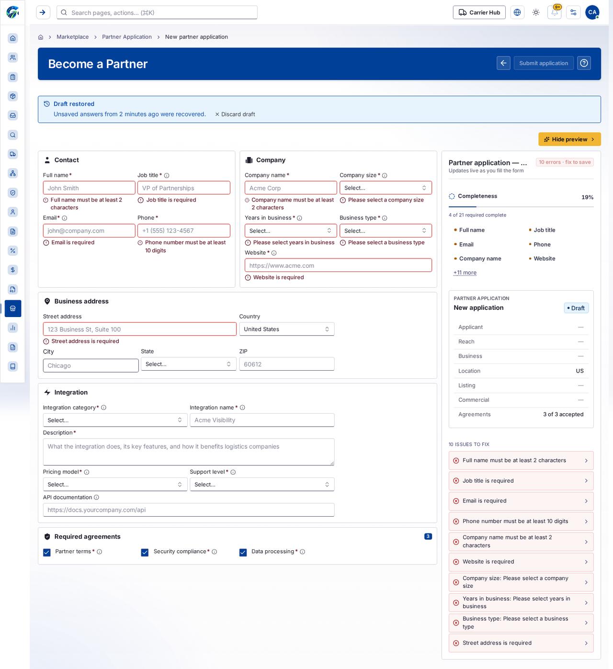Click the Draft status badge
Viewport: 613px width, 669px height.
pos(576,308)
